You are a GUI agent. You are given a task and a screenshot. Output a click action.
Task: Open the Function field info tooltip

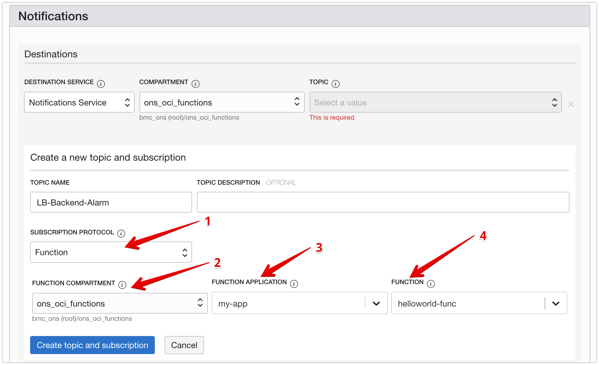(x=431, y=284)
